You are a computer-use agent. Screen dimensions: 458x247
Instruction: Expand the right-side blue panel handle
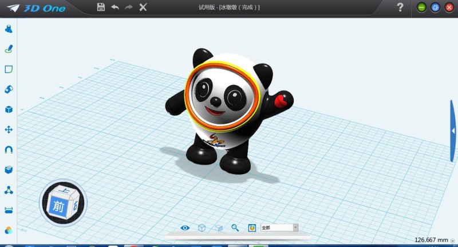[453, 131]
